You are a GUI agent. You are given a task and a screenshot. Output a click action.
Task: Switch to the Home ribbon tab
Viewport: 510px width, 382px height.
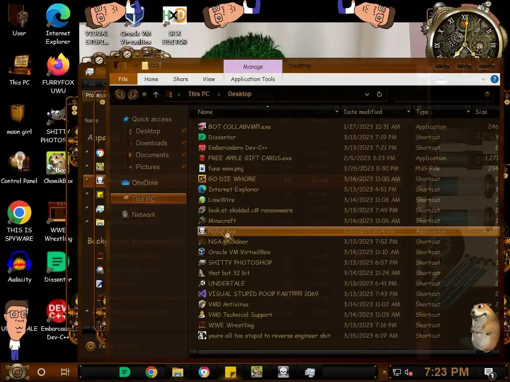coord(151,79)
